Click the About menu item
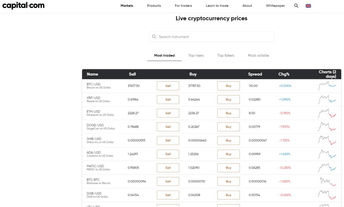This screenshot has height=207, width=344. 247,6
